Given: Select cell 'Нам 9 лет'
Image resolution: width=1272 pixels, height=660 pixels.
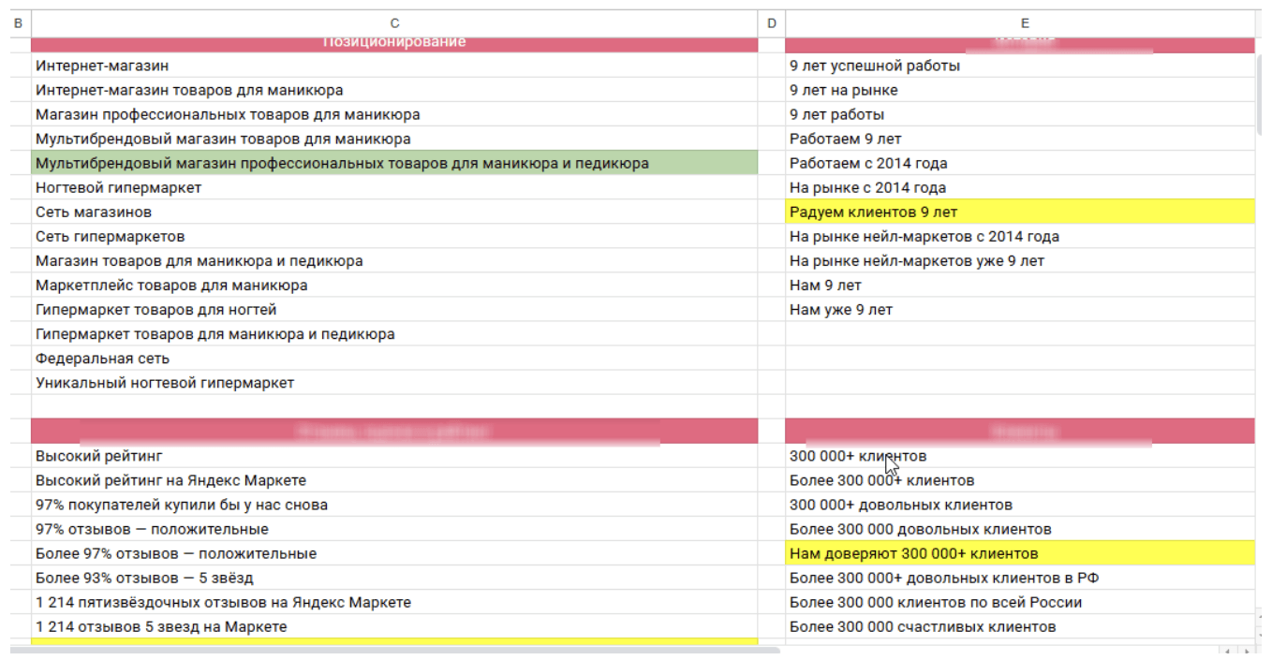Looking at the screenshot, I should point(1020,285).
